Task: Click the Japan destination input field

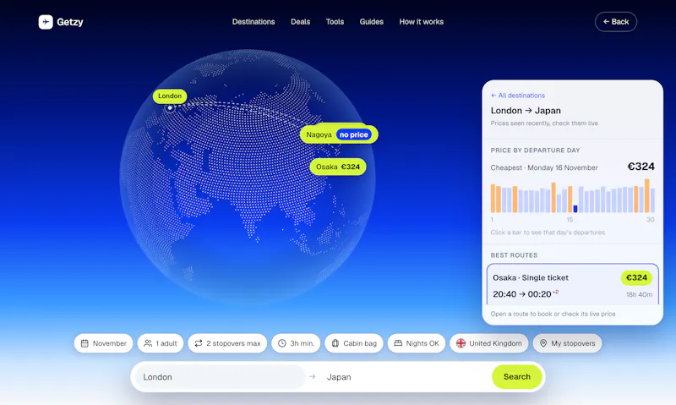Action: click(x=406, y=377)
